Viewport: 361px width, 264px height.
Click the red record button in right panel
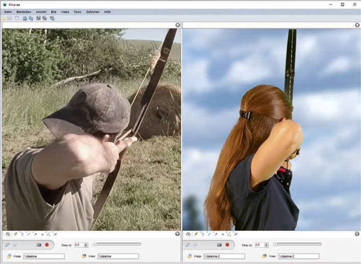point(227,245)
